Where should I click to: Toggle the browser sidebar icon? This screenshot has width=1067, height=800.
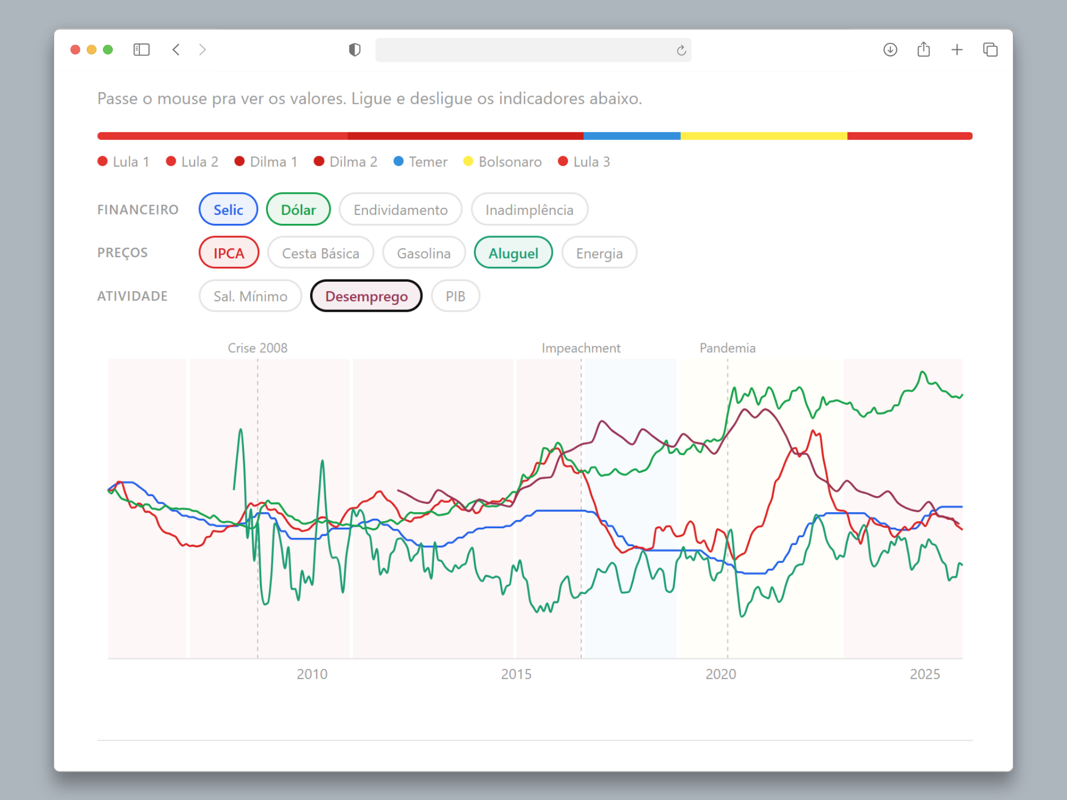coord(142,49)
